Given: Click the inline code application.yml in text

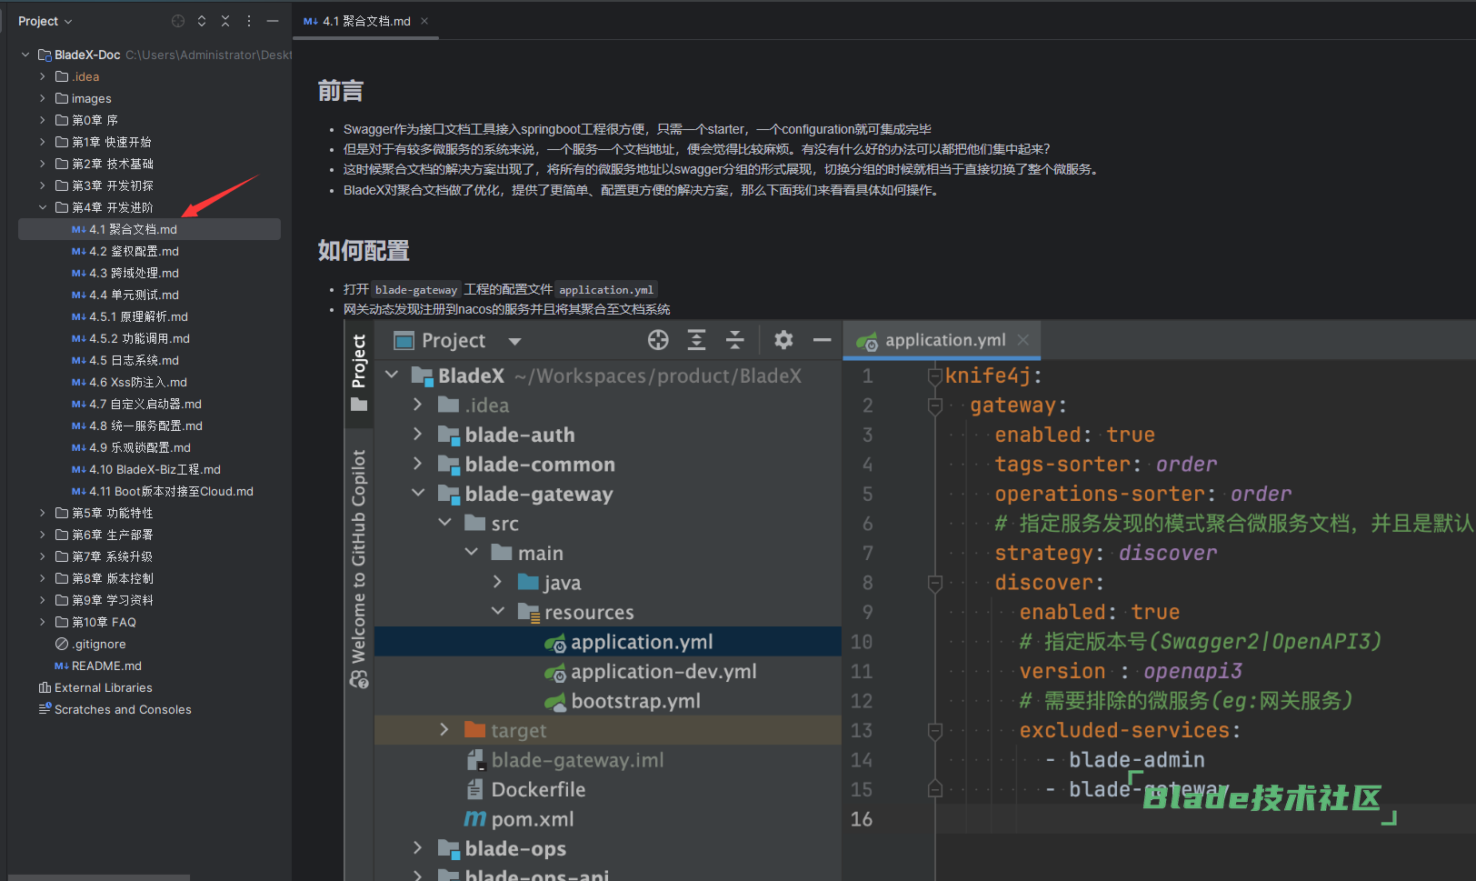Looking at the screenshot, I should (606, 290).
